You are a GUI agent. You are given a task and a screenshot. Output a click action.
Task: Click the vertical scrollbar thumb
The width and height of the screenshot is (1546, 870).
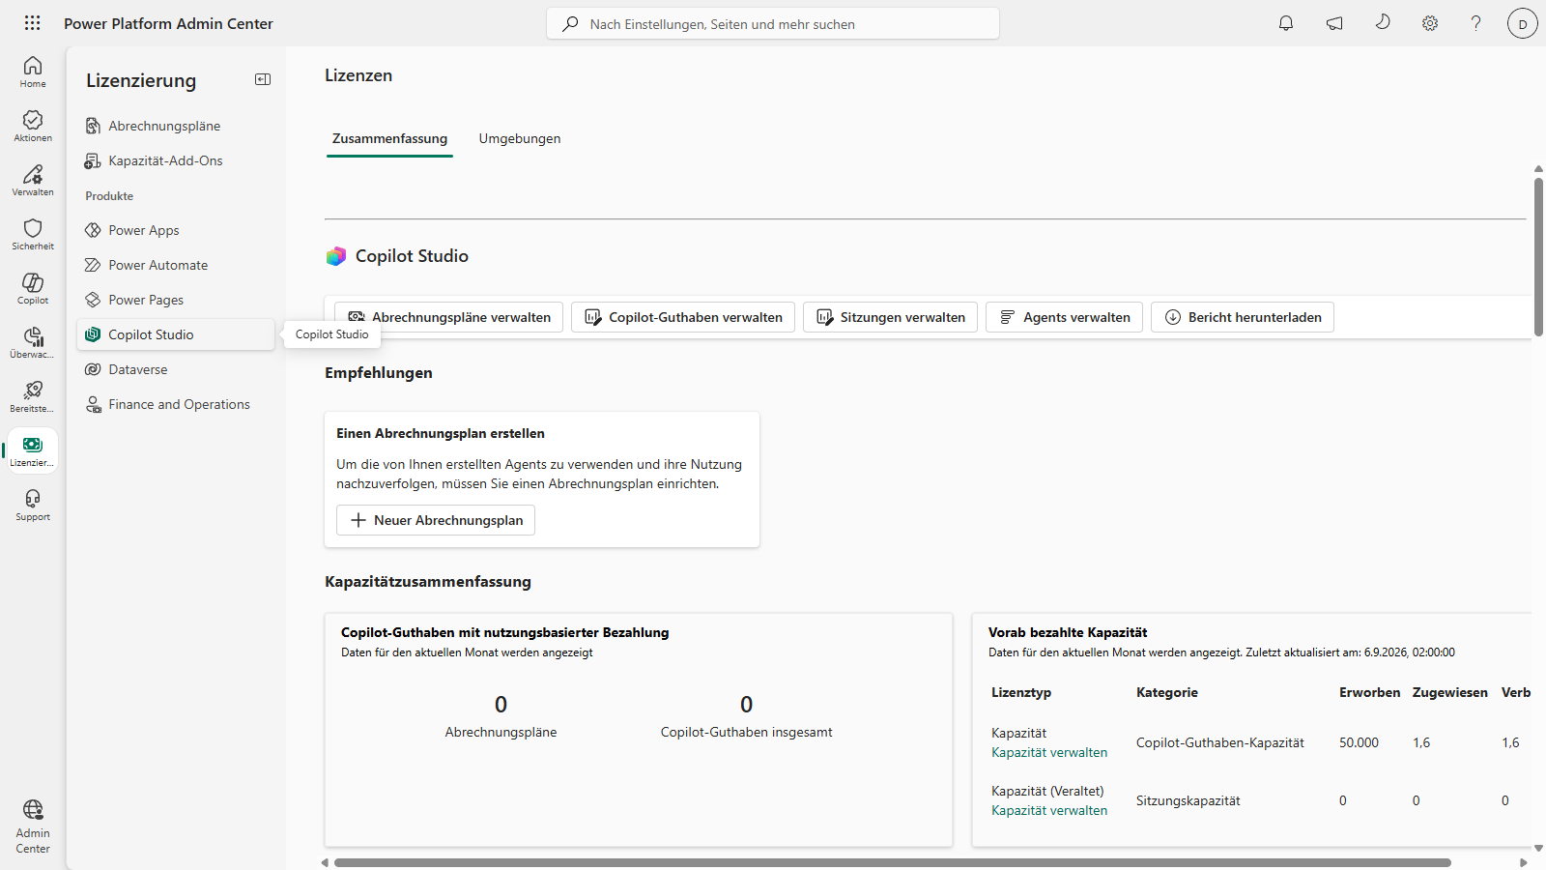[x=1538, y=257]
